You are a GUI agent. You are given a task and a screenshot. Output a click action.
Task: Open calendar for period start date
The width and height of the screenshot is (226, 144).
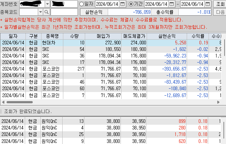pyautogui.click(x=171, y=4)
